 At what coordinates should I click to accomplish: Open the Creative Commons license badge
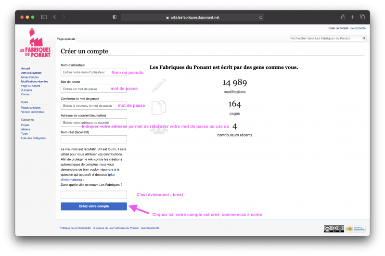pyautogui.click(x=334, y=229)
